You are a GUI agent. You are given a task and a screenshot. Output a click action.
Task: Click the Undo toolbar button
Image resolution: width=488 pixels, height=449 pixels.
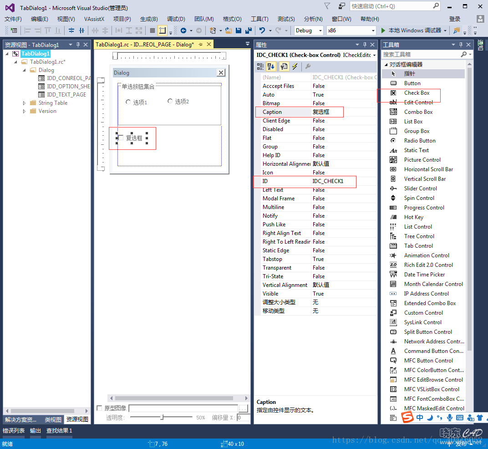[262, 31]
